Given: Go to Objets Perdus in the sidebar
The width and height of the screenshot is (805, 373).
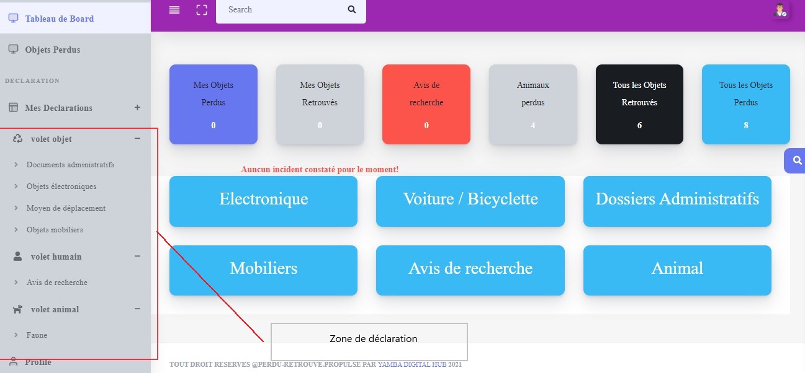Looking at the screenshot, I should pyautogui.click(x=53, y=50).
